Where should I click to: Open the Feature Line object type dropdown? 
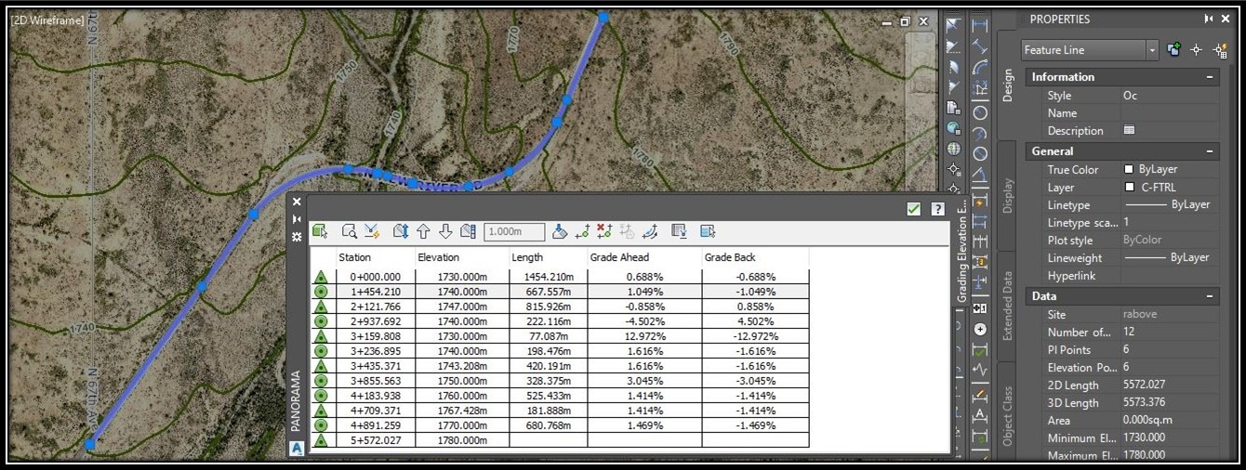(x=1152, y=50)
